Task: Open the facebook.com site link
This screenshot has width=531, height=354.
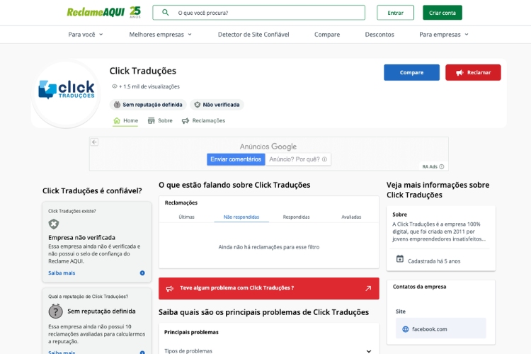Action: click(441, 329)
